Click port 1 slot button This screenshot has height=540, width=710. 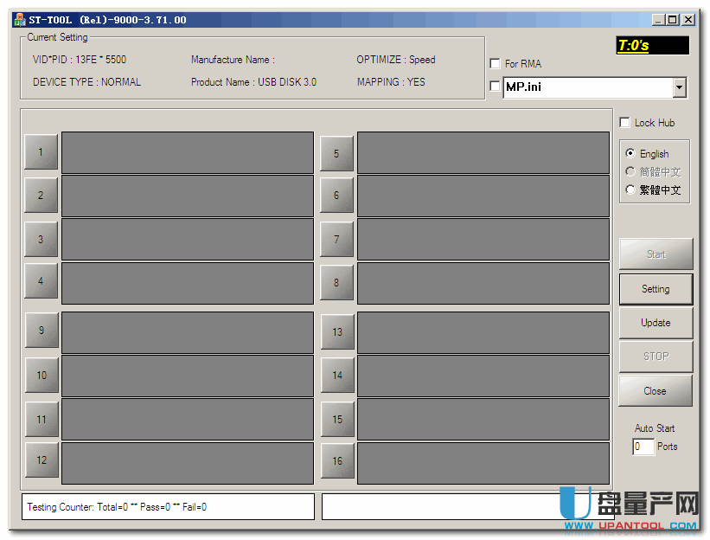(x=41, y=152)
